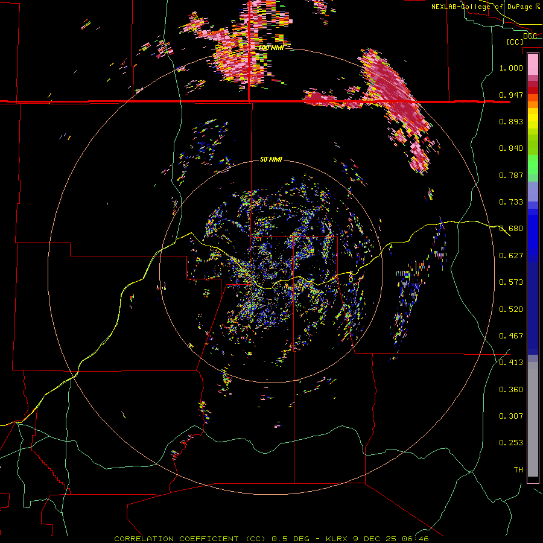The width and height of the screenshot is (543, 543).
Task: Select the 1.000 value on color scale
Action: coord(511,68)
